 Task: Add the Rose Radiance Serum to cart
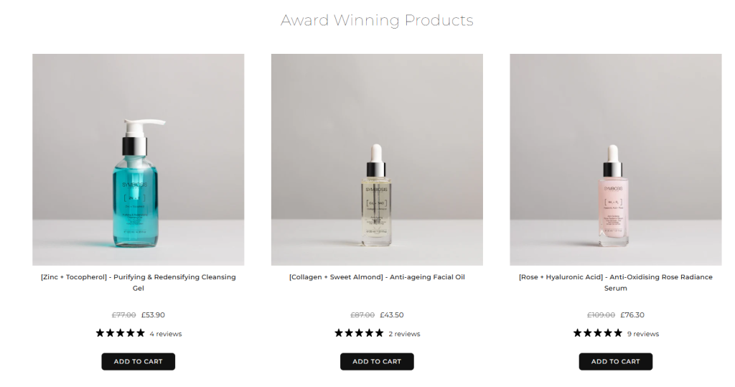(x=615, y=362)
